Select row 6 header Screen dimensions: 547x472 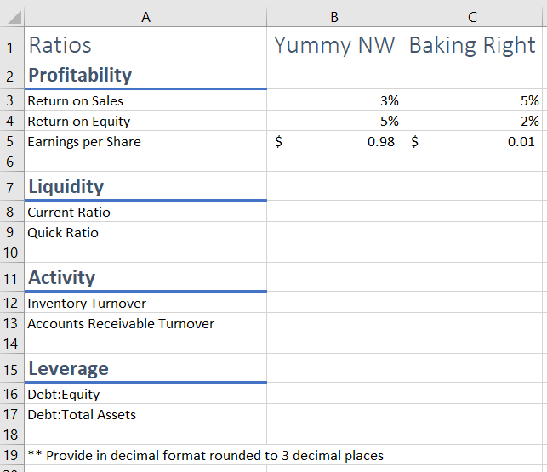pos(12,162)
